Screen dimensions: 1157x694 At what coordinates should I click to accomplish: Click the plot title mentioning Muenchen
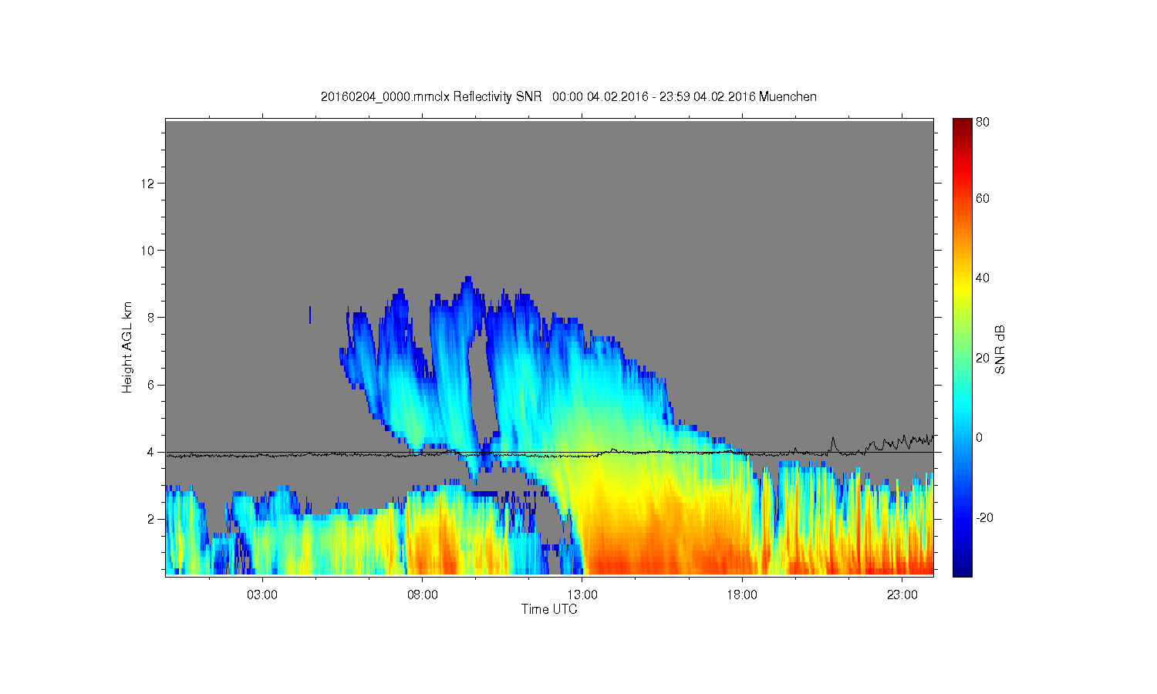coord(568,96)
